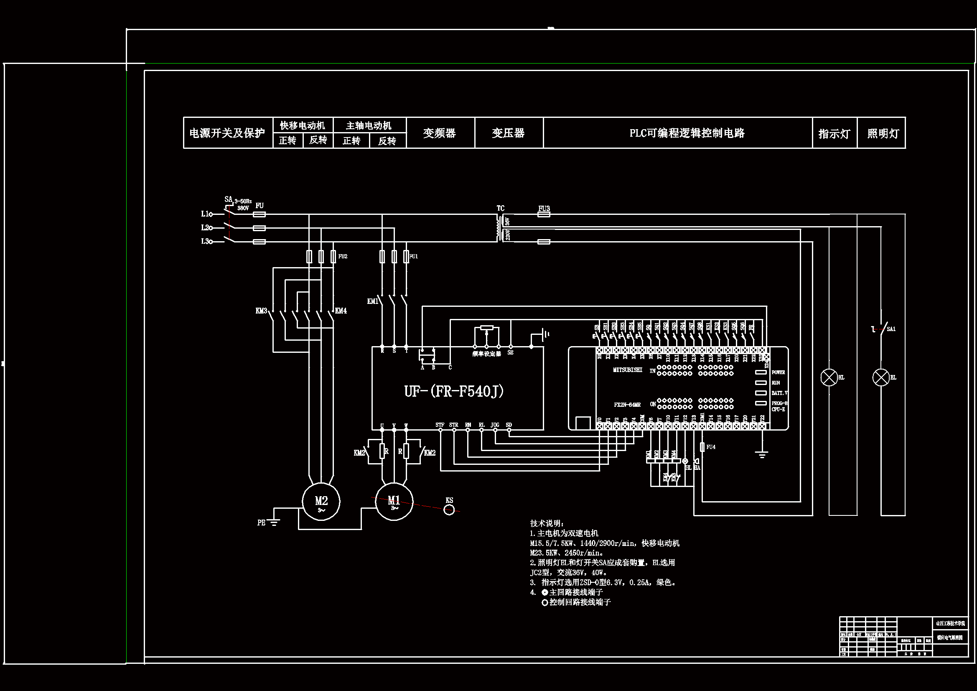Click the M2 motor symbol
977x691 pixels.
click(x=321, y=502)
